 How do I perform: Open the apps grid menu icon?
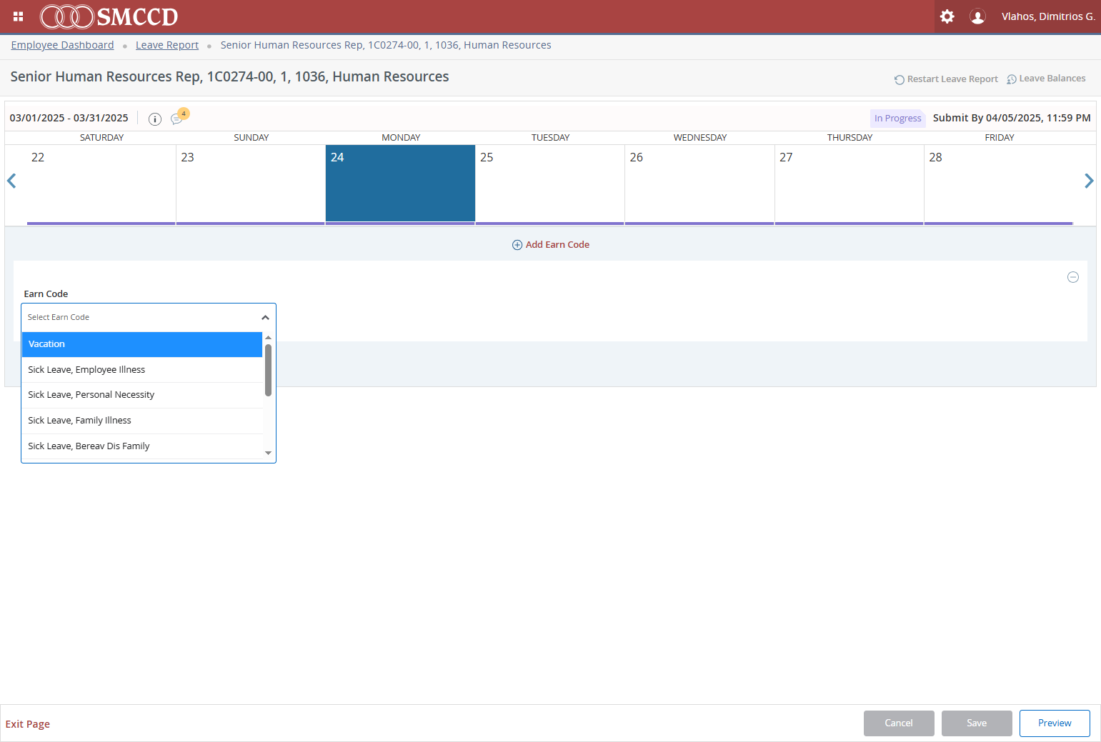pos(19,16)
